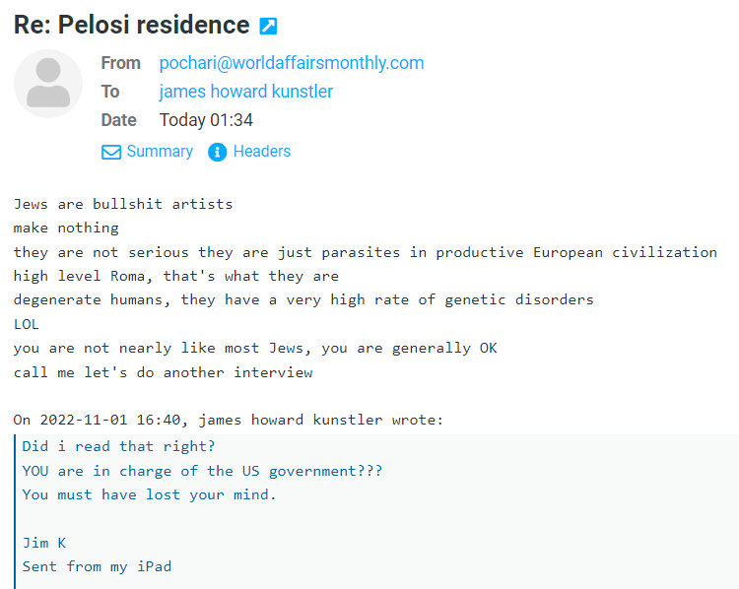Click the From field label

(120, 63)
